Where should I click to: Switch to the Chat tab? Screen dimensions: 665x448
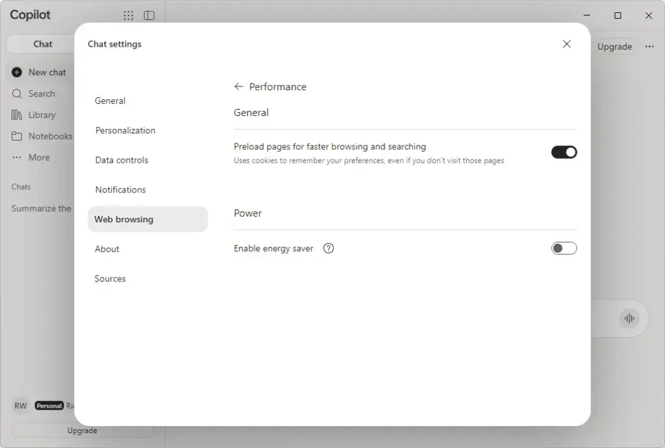tap(42, 44)
